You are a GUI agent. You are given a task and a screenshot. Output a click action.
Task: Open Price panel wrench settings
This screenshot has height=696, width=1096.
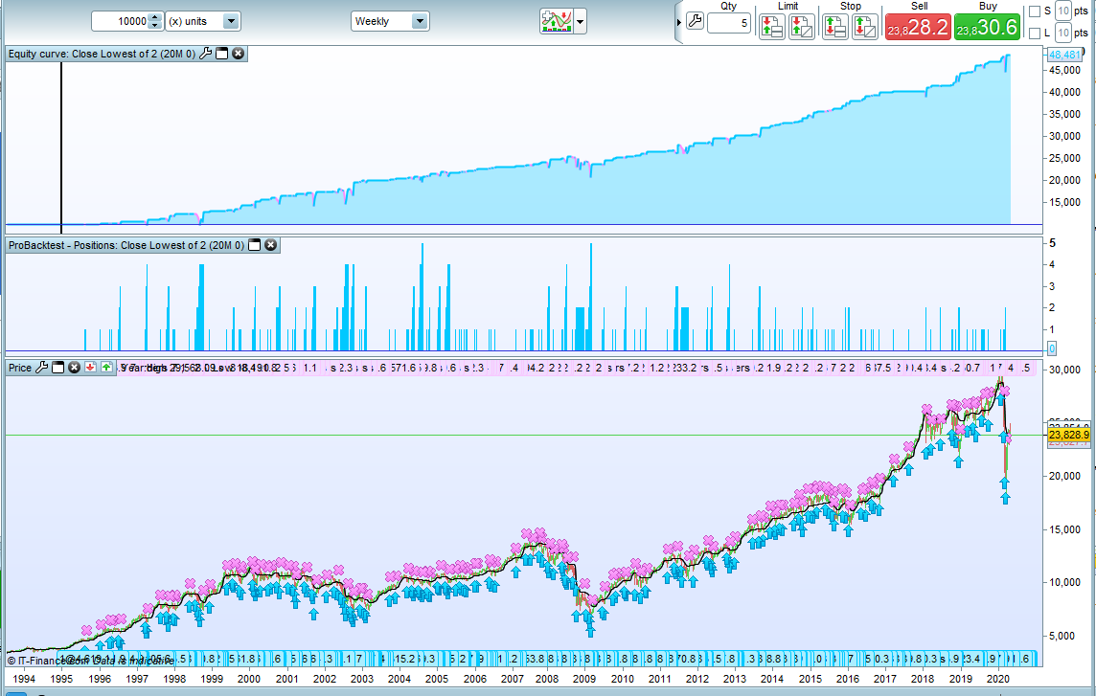point(42,368)
